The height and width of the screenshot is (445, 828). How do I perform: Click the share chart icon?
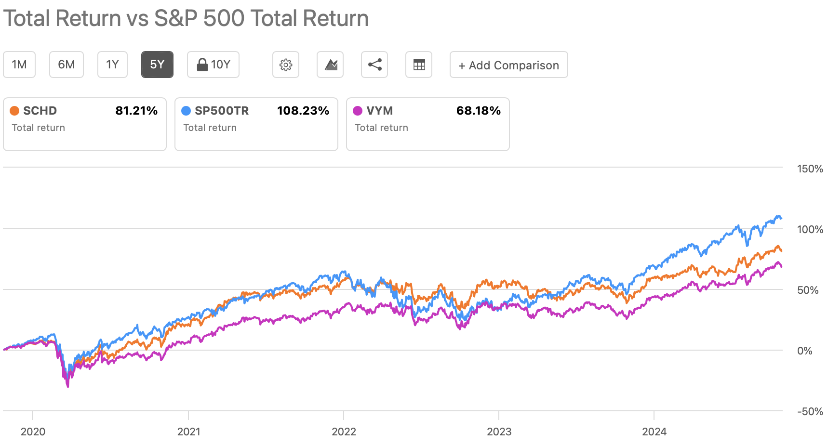374,65
